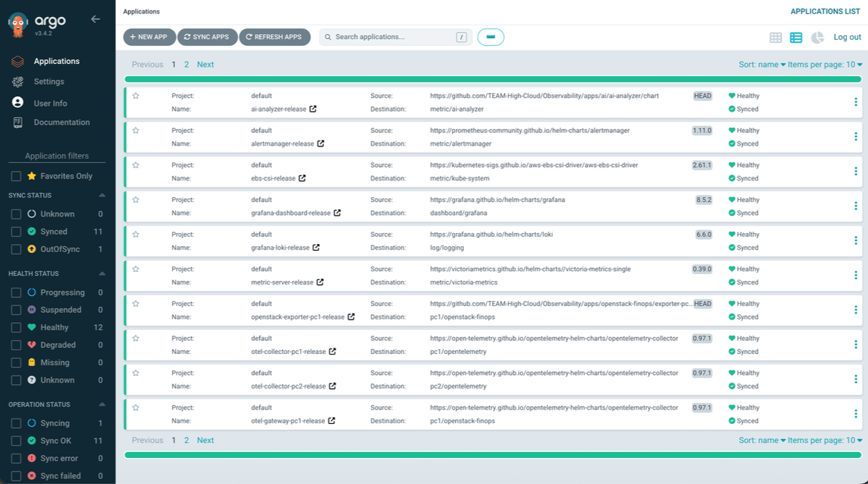
Task: Star the otel-gateway-pc1-release application
Action: coord(136,408)
